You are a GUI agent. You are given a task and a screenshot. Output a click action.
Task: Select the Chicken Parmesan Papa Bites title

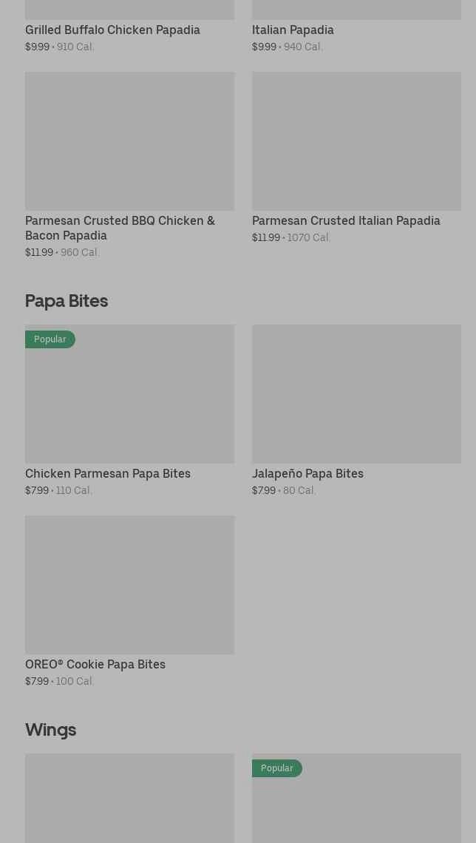(x=108, y=474)
